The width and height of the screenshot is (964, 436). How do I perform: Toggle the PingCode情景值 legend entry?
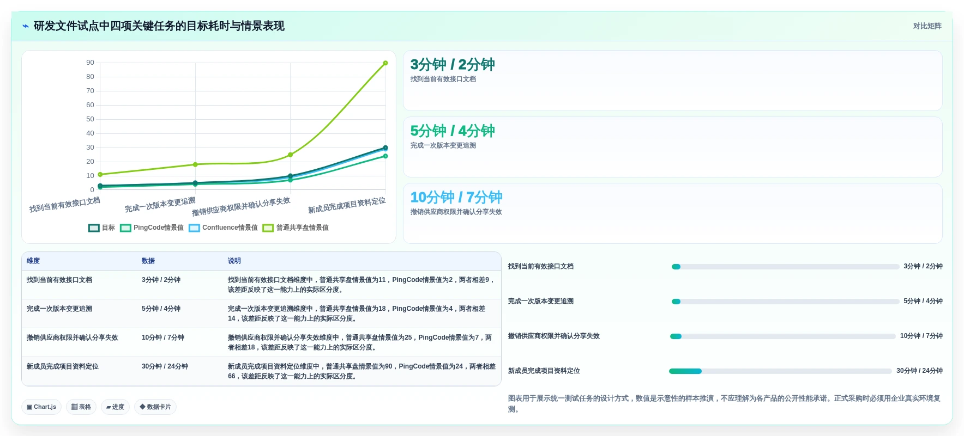pyautogui.click(x=152, y=228)
